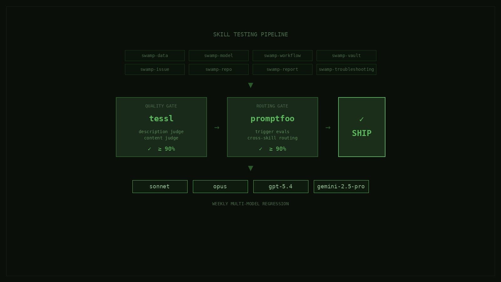Click the arrow between tessl and promptfoo
The width and height of the screenshot is (501, 282).
pos(217,128)
